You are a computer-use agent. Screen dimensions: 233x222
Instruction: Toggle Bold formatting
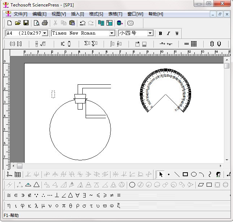click(x=160, y=33)
